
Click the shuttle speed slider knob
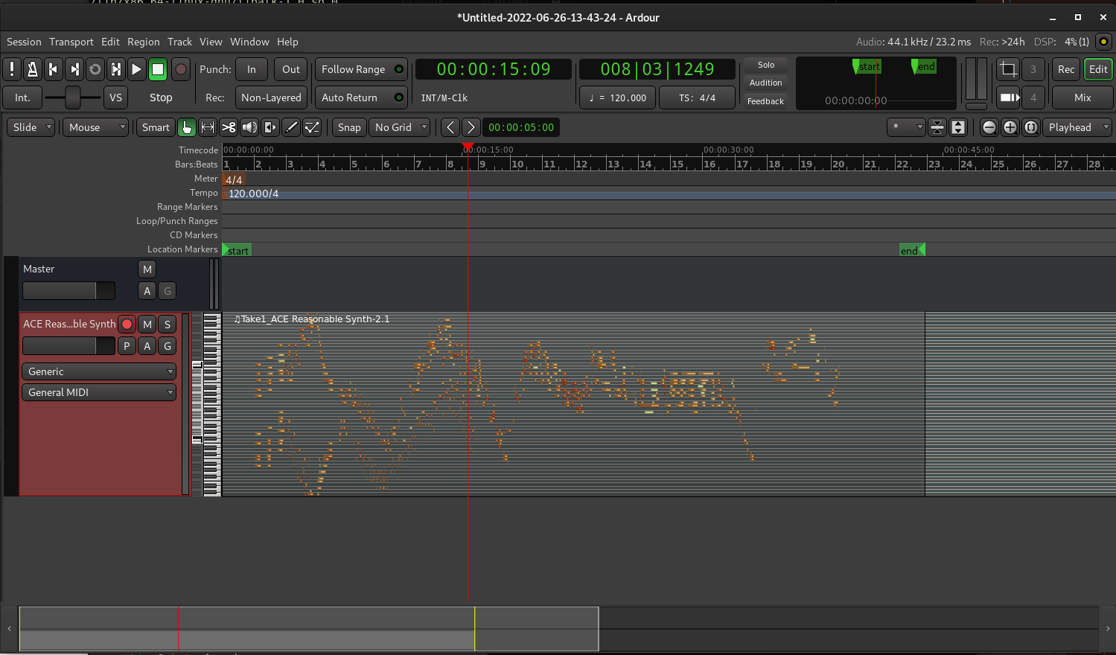tap(72, 98)
